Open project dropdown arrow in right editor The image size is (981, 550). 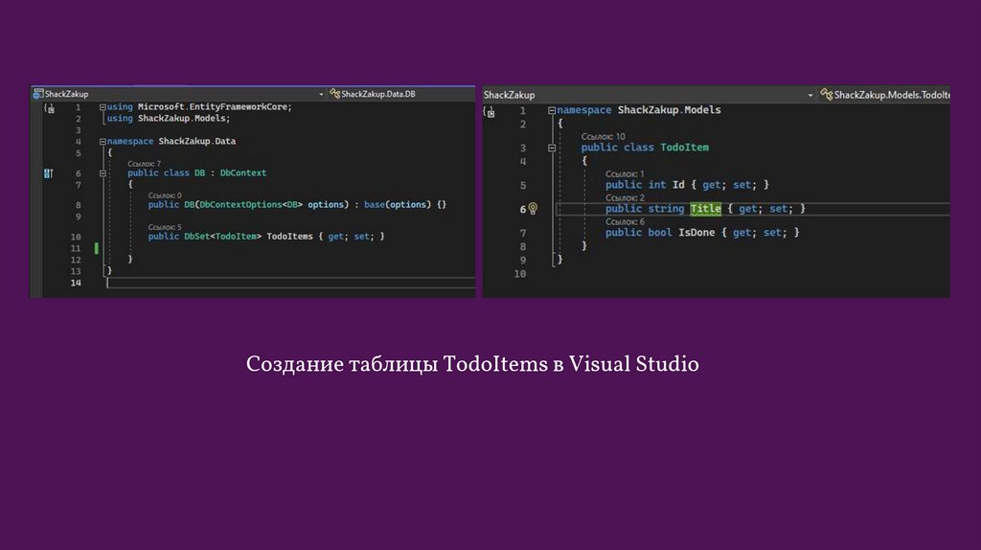click(810, 95)
